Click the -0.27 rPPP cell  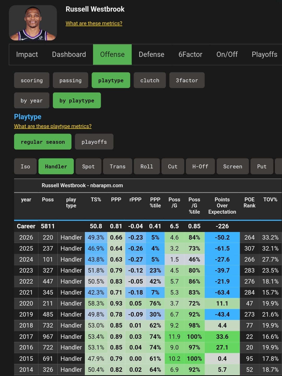click(136, 259)
